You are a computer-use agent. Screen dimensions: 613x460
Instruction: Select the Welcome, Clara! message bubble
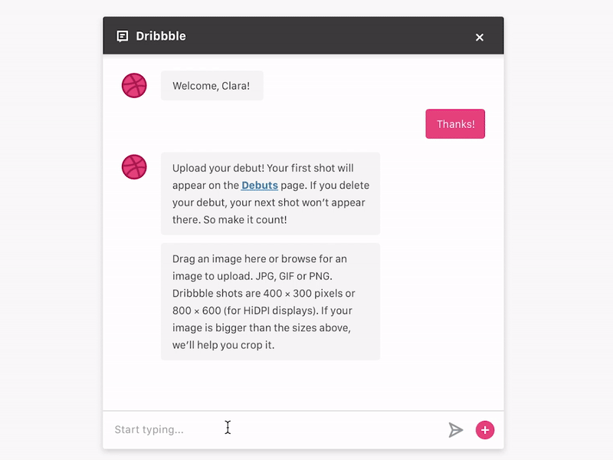211,85
